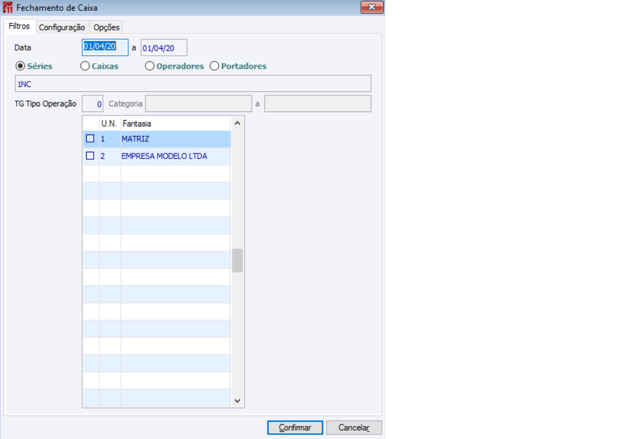This screenshot has width=621, height=439.
Task: Open the Opções tab
Action: (106, 28)
